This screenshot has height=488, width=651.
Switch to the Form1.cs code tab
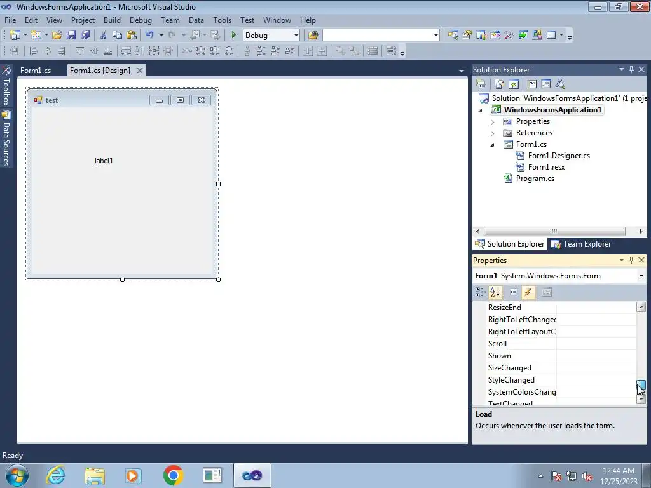(36, 71)
